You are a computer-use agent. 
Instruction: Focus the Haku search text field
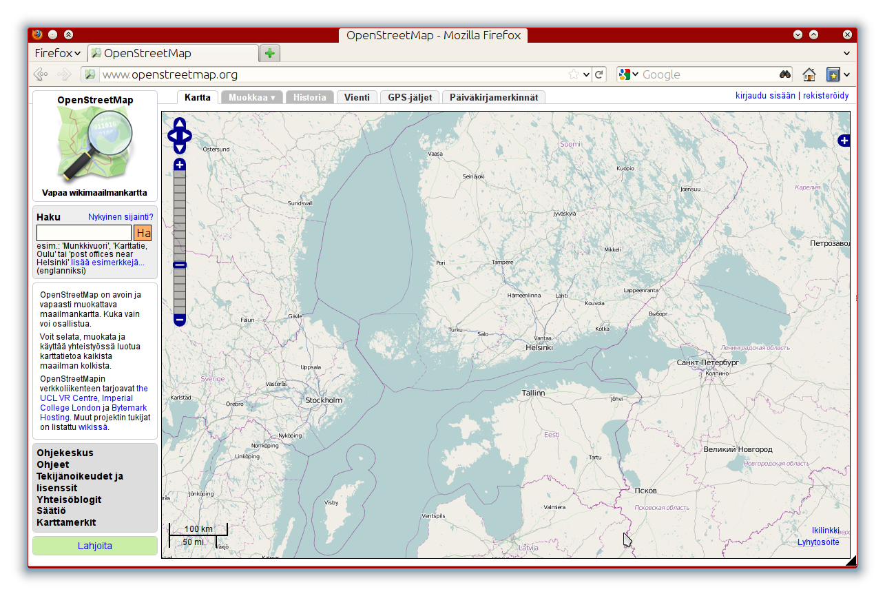(84, 233)
